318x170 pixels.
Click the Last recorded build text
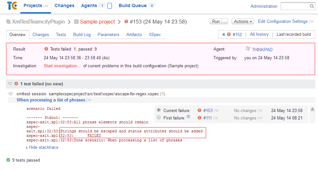coord(294,34)
